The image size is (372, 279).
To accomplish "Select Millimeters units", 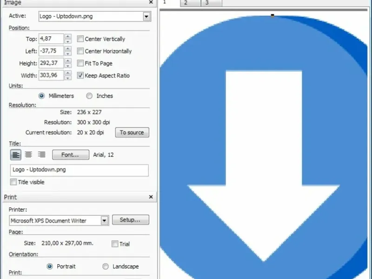I will coord(41,96).
